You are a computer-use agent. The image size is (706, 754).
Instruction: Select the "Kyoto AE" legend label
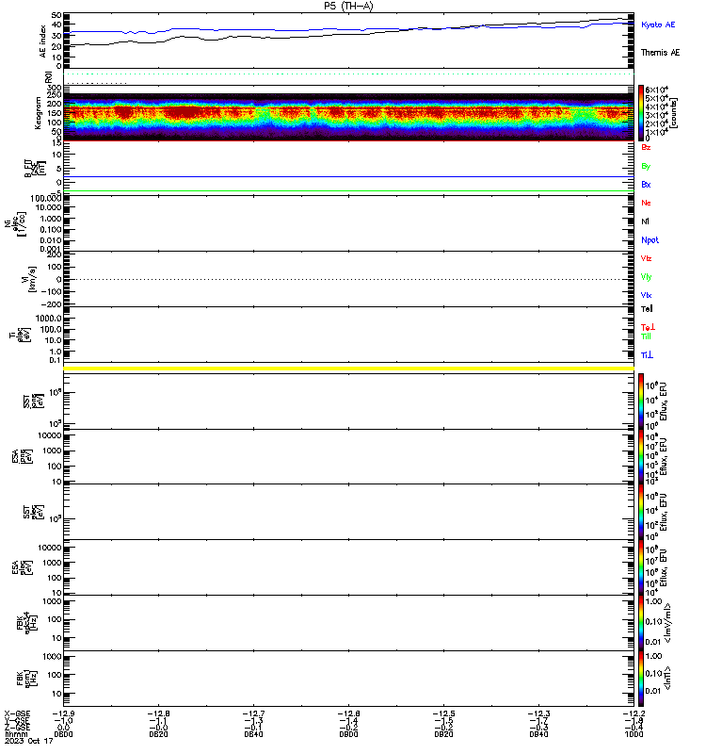[x=658, y=25]
